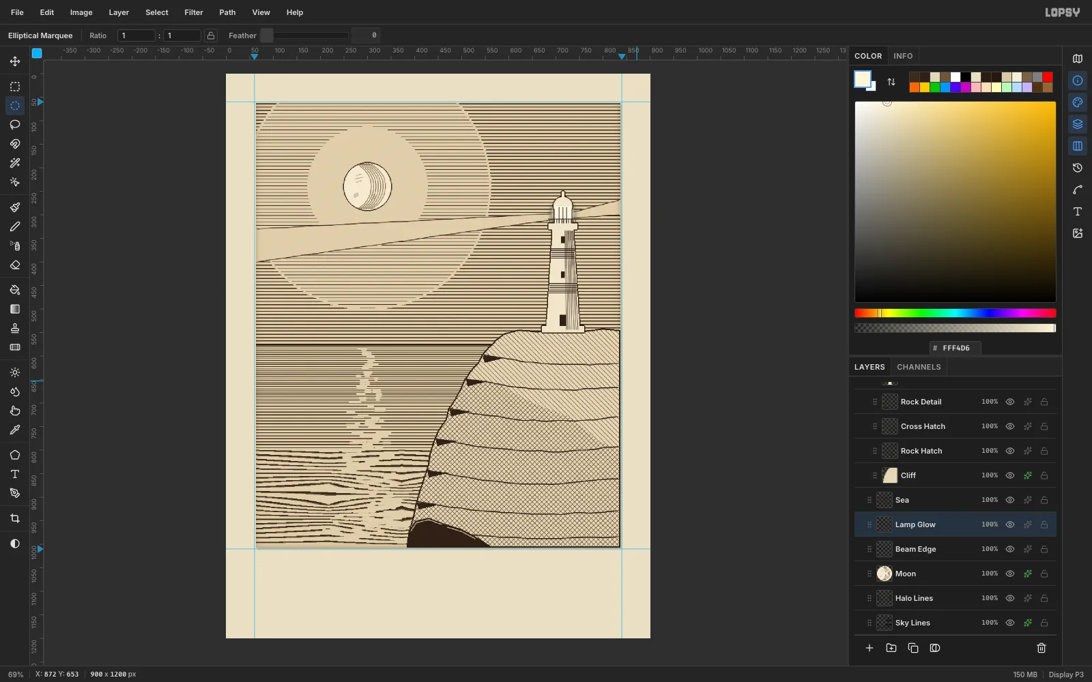1092x682 pixels.
Task: Select the Pencil tool
Action: (x=15, y=226)
